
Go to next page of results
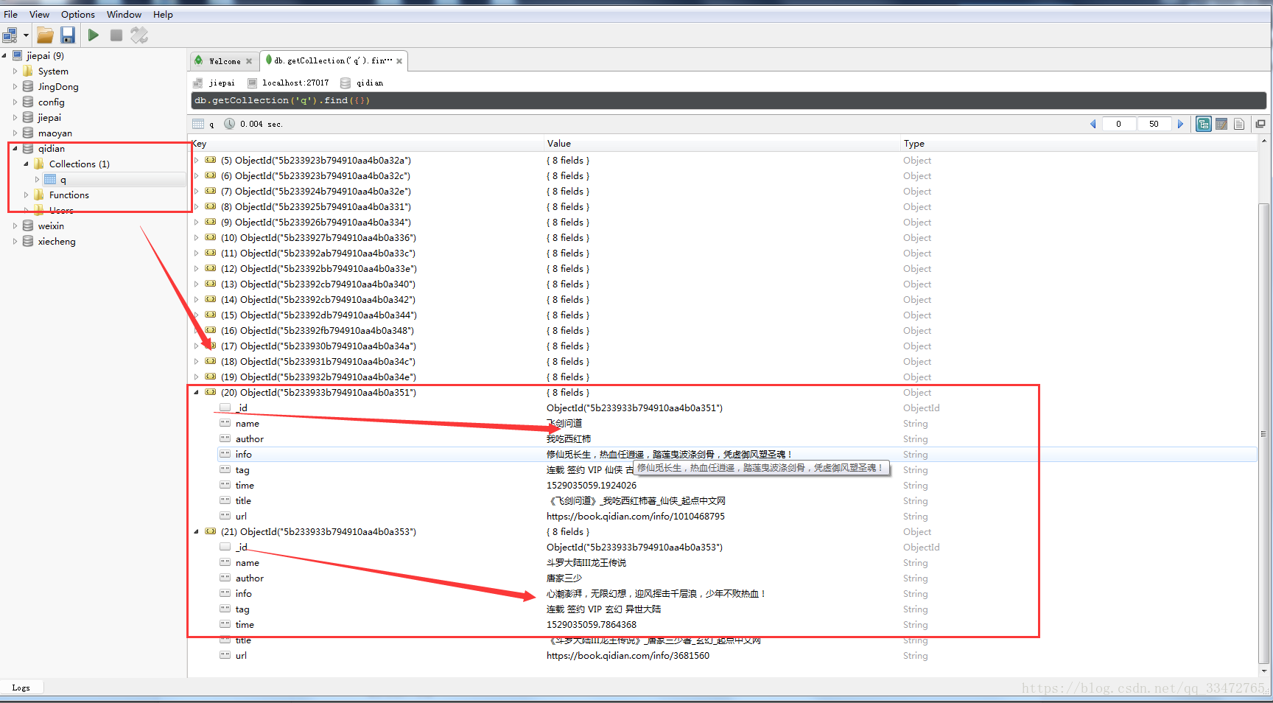pyautogui.click(x=1180, y=124)
